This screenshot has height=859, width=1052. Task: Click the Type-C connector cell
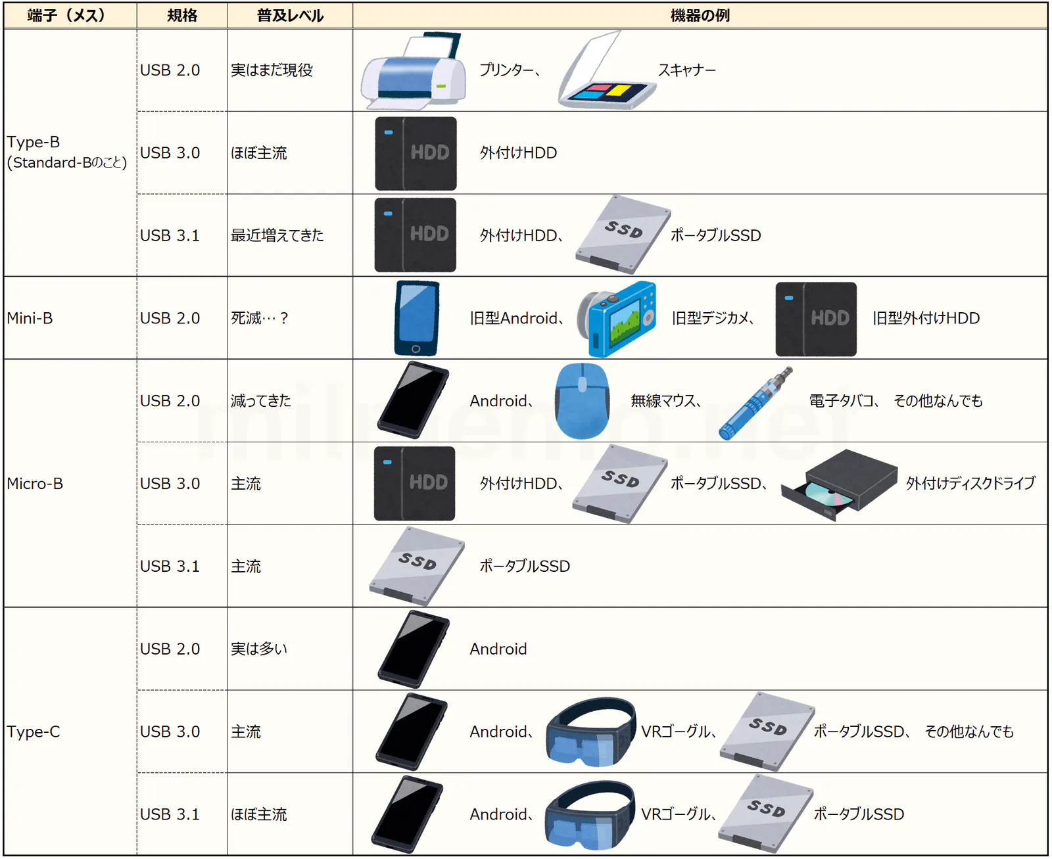point(70,731)
